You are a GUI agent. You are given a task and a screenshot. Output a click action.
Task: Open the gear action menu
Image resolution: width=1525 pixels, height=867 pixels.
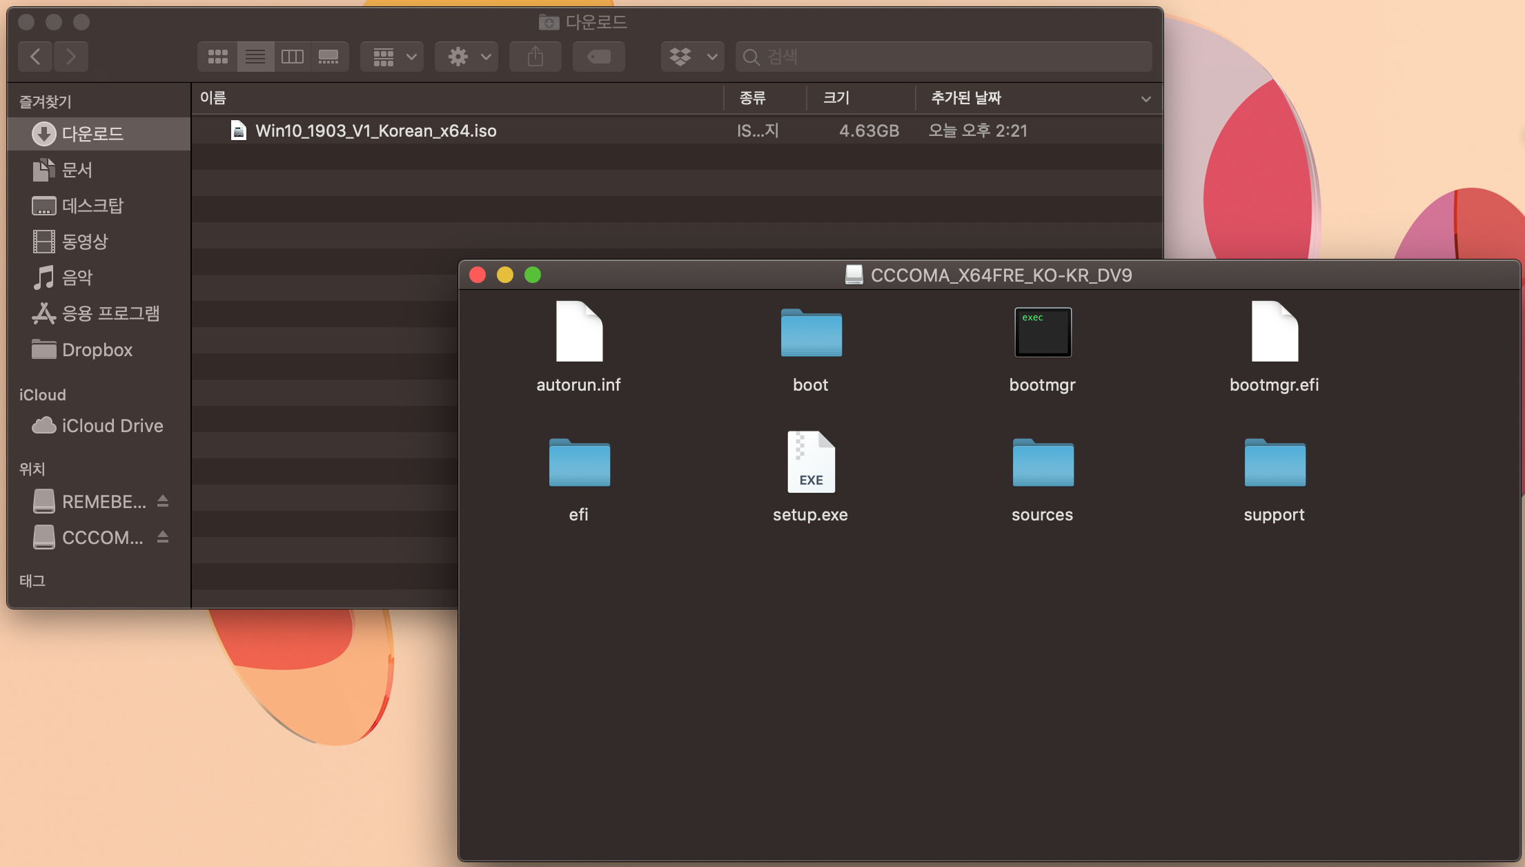click(466, 57)
